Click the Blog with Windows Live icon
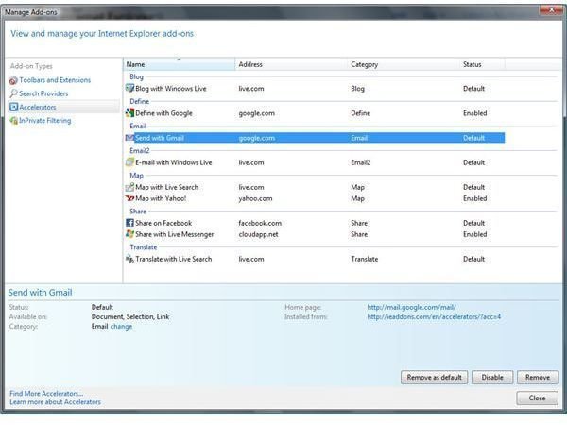 [129, 88]
